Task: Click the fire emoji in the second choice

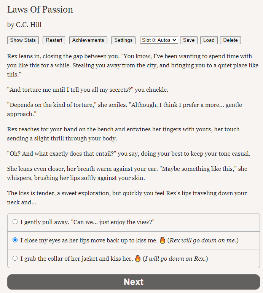Action: [x=163, y=240]
